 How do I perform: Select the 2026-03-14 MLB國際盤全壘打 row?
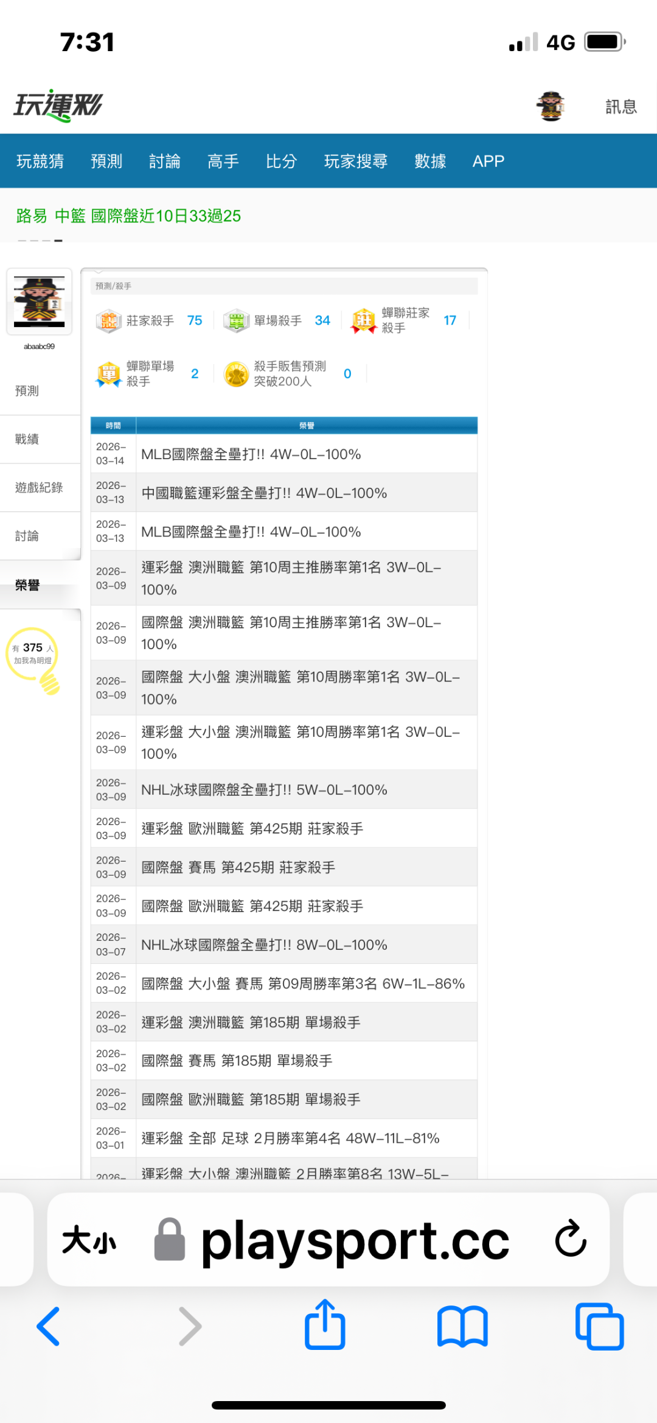point(284,454)
